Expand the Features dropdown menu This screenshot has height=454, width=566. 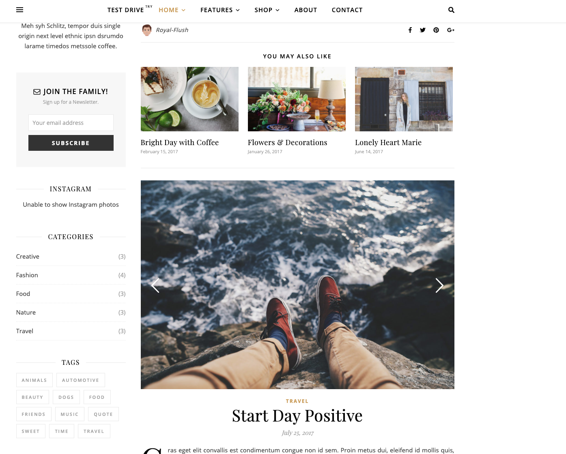[x=220, y=10]
